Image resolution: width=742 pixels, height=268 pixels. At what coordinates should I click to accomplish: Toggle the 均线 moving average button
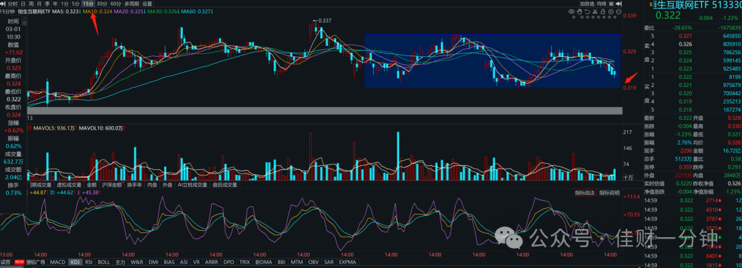click(x=601, y=4)
